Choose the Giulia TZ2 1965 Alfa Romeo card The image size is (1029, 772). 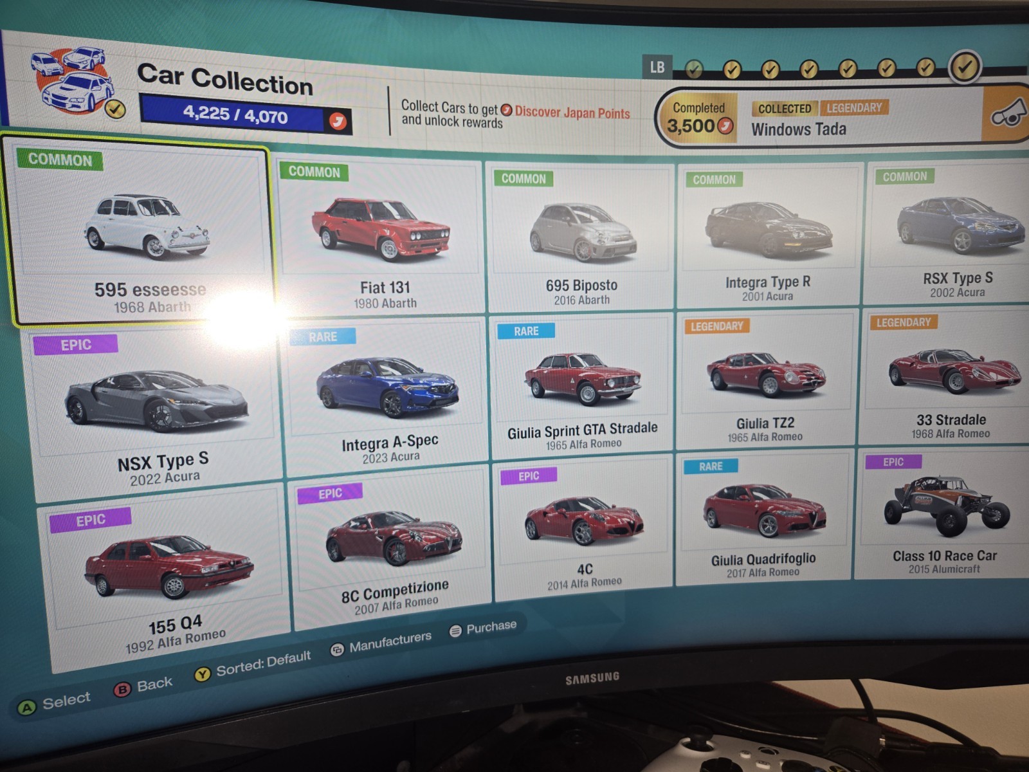tap(765, 380)
